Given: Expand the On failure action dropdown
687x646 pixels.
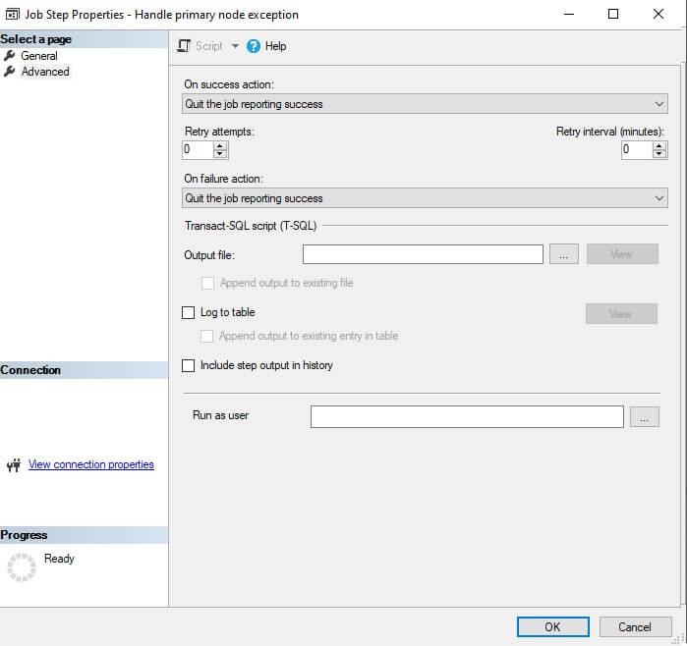Looking at the screenshot, I should click(x=659, y=198).
